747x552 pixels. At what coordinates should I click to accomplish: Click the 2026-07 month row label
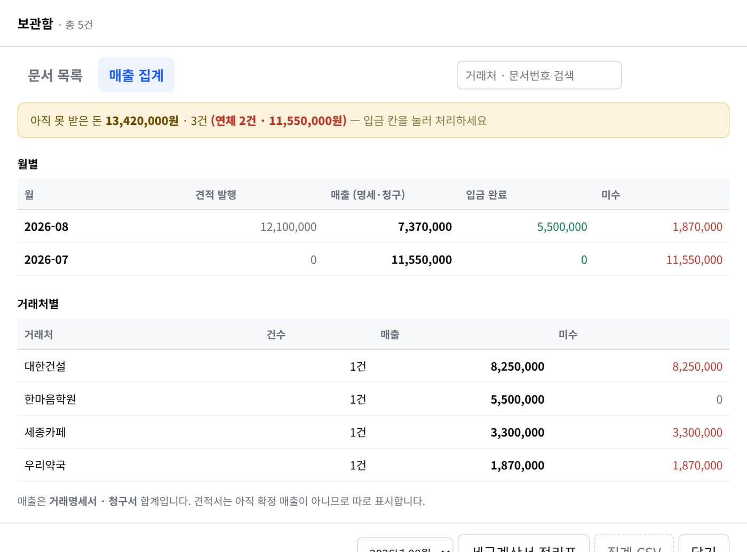46,260
